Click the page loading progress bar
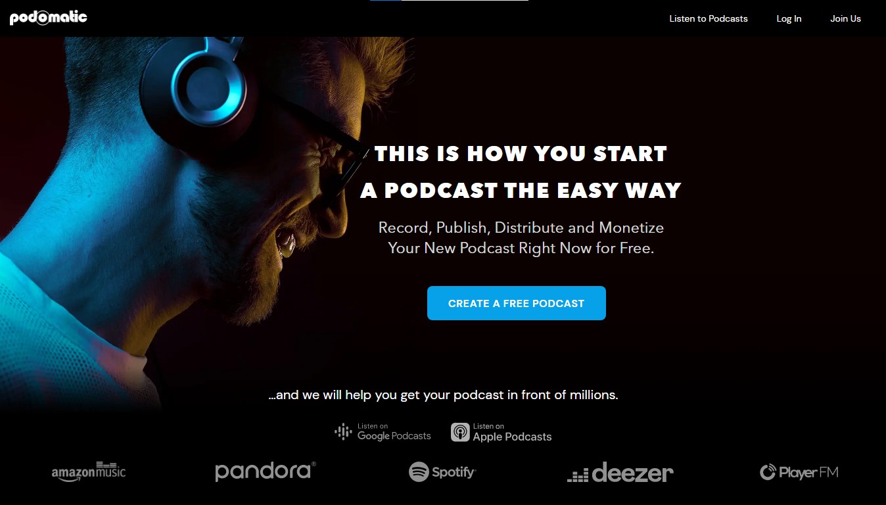Screen dimensions: 886x505 [x=449, y=1]
